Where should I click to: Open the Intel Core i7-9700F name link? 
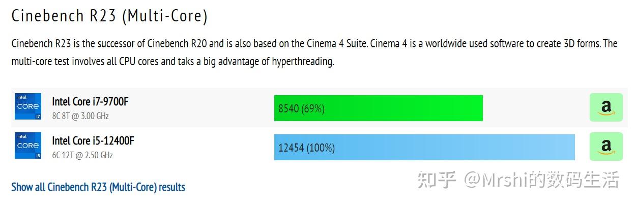[90, 102]
